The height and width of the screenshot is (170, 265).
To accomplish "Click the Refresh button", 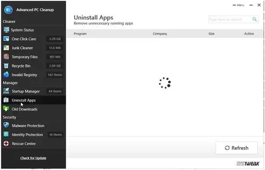I will (237, 148).
